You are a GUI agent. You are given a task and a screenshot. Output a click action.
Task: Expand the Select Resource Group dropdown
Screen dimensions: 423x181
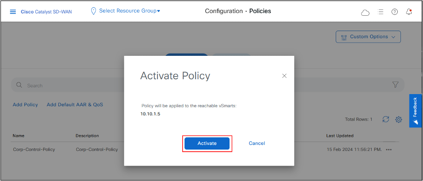click(126, 10)
